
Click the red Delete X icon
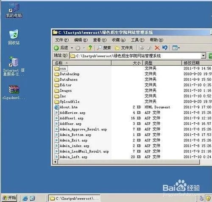pos(157,48)
